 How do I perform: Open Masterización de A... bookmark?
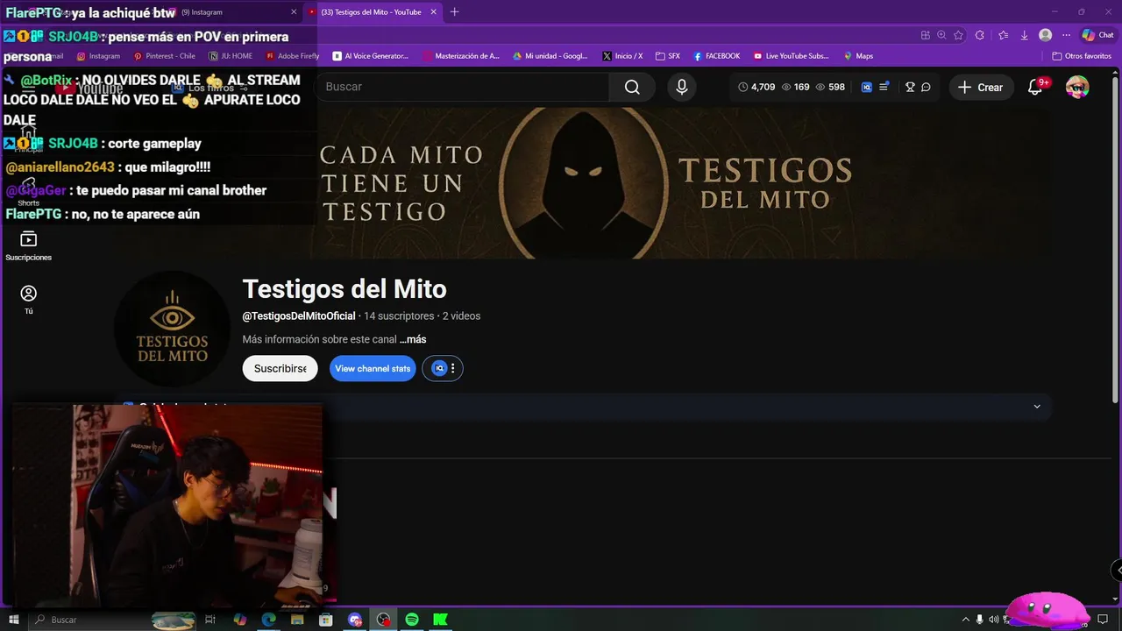click(461, 56)
